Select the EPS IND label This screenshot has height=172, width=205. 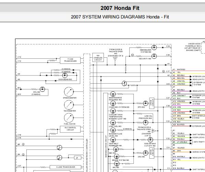point(141,107)
